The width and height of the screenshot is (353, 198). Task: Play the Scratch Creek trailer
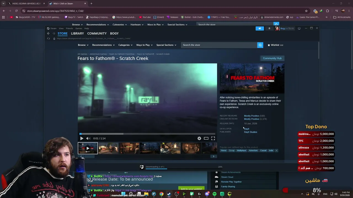point(82,138)
